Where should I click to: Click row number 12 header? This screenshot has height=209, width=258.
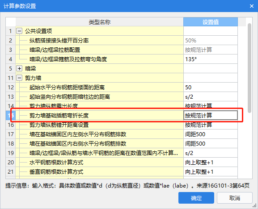11,87
